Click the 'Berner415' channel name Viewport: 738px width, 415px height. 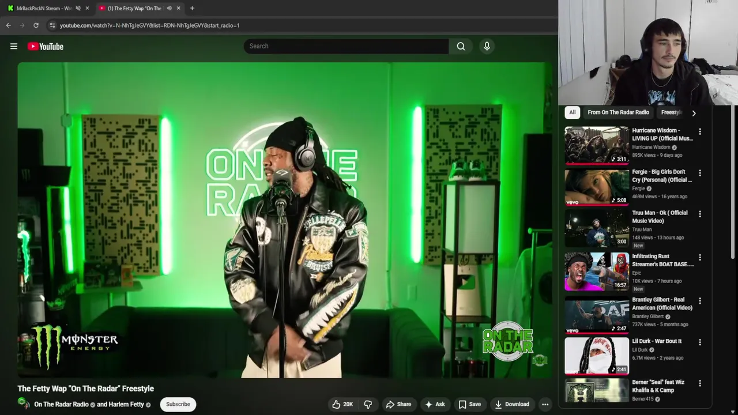pyautogui.click(x=643, y=399)
